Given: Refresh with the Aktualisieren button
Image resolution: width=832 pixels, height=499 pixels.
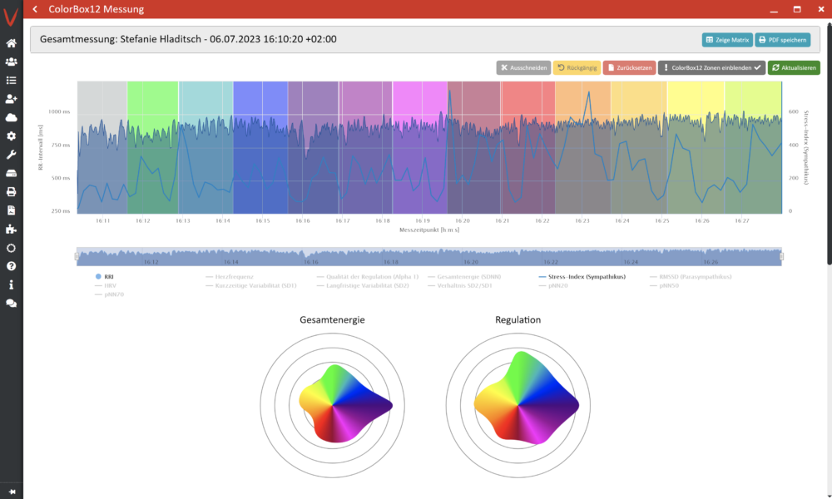Looking at the screenshot, I should 794,68.
